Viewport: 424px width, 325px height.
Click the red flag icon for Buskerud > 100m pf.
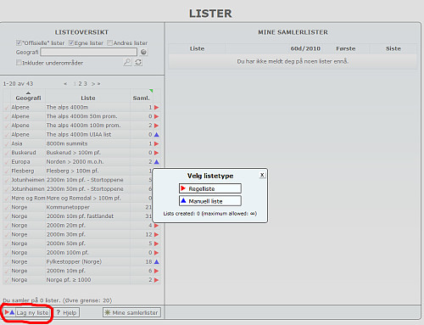157,153
